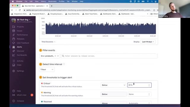This screenshot has width=190, height=107.
Task: Open the Stats sidebar icon
Action: (14, 65)
